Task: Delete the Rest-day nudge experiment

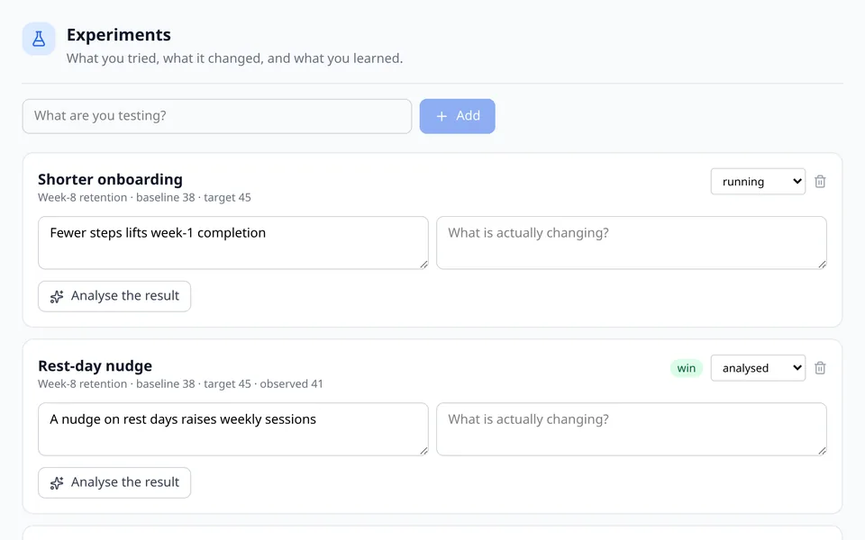Action: (820, 367)
